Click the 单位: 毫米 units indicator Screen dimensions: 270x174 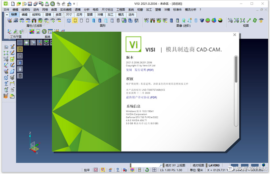196,170
